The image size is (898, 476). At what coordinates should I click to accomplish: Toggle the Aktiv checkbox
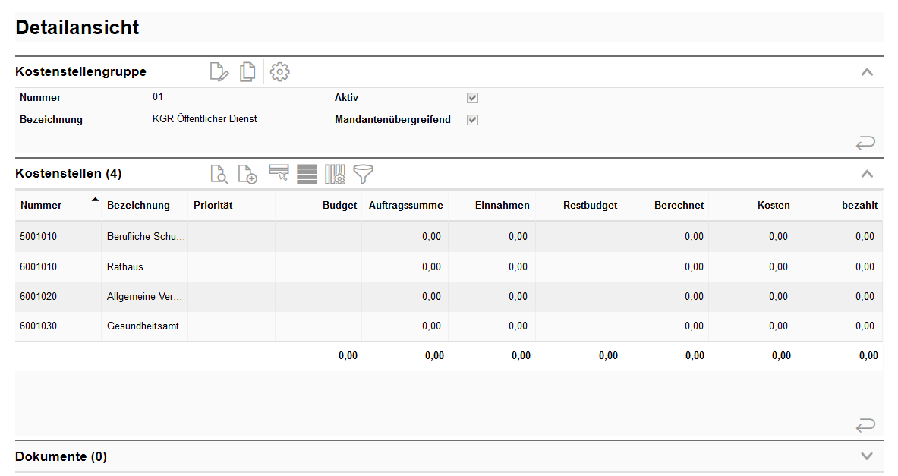(x=472, y=98)
